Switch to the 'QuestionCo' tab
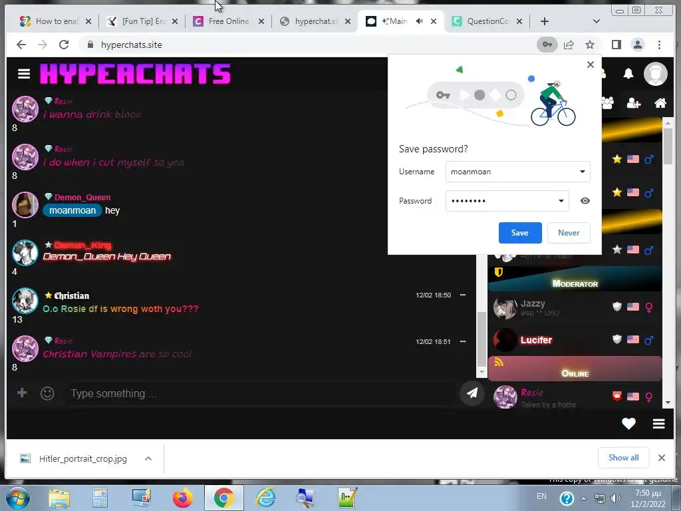The image size is (681, 511). click(x=487, y=21)
